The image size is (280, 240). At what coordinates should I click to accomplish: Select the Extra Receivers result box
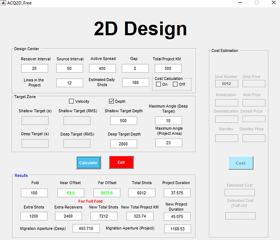pos(69,216)
